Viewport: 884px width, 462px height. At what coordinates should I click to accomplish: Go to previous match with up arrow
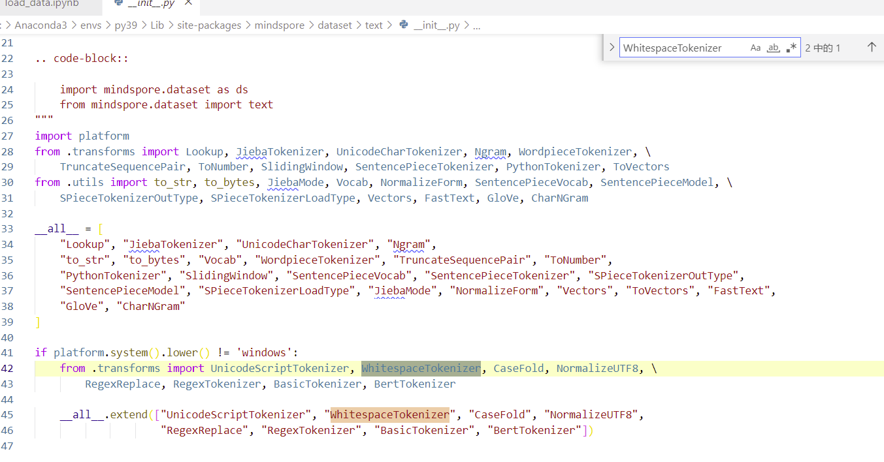pos(872,48)
